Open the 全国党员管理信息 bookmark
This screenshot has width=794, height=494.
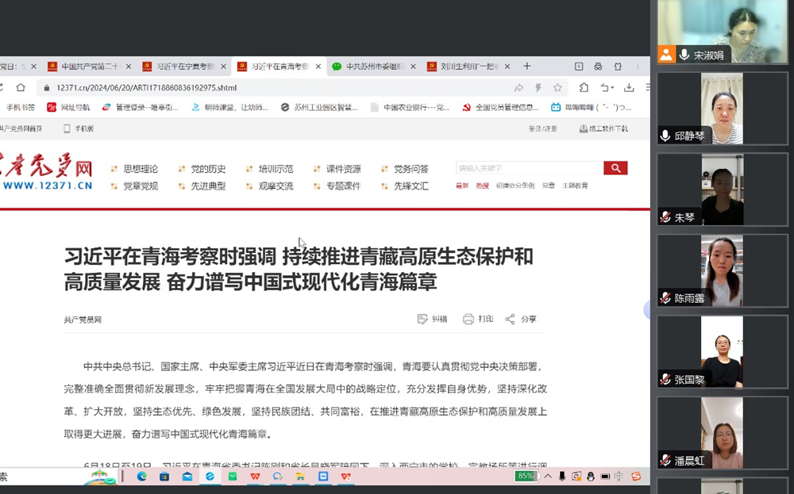point(500,107)
